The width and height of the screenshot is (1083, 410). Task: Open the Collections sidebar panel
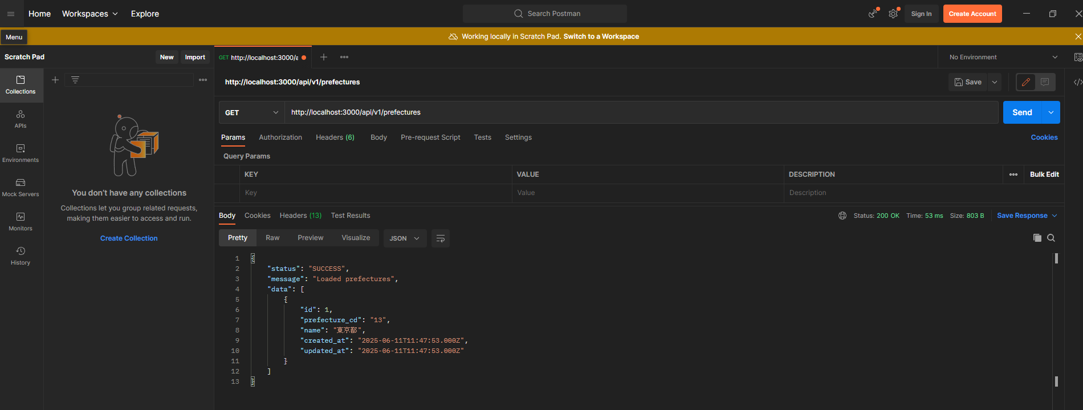pyautogui.click(x=21, y=84)
